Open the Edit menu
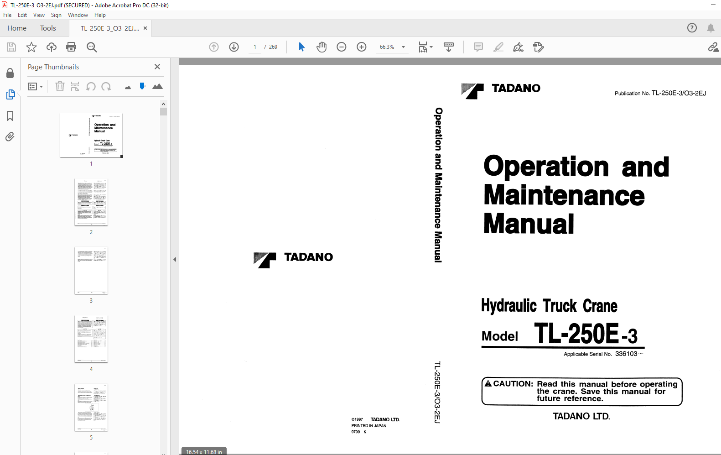This screenshot has width=721, height=455. click(22, 15)
